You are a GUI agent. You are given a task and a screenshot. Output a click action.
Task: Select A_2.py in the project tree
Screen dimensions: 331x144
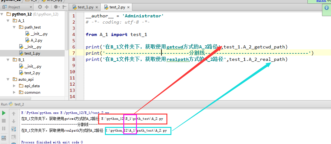tap(36, 40)
